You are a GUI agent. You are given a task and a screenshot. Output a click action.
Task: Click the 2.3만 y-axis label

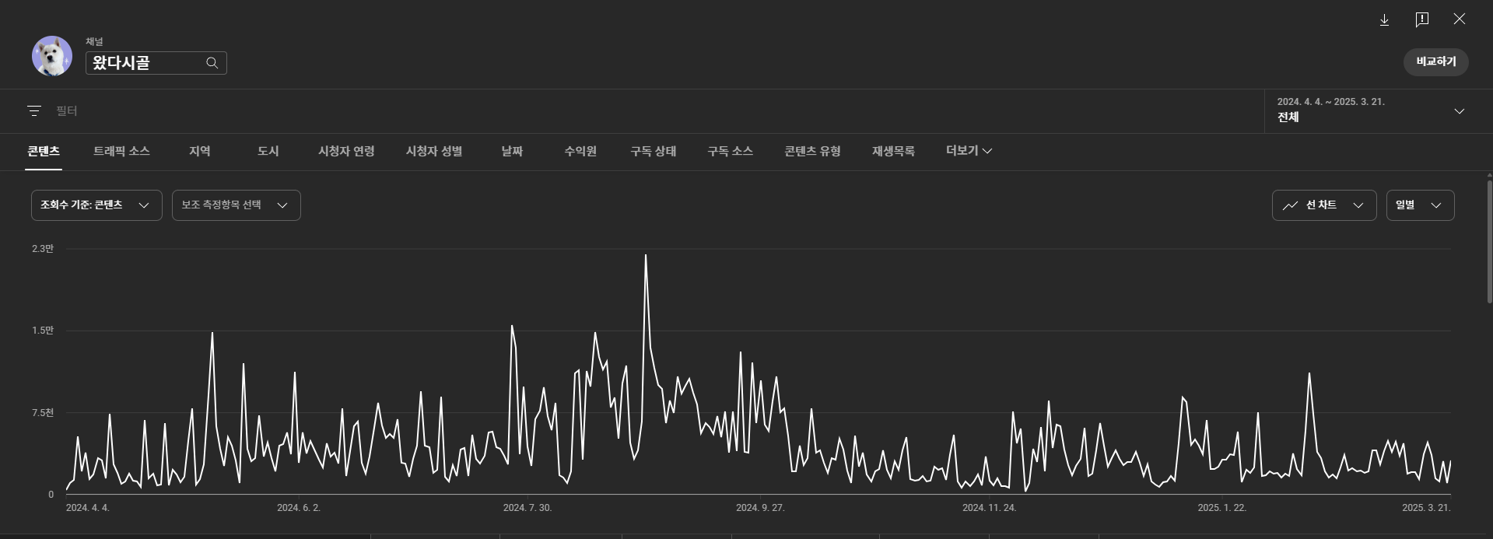43,249
